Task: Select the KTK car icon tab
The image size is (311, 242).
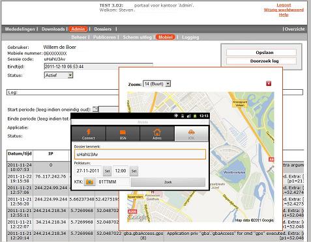Action: click(191, 134)
